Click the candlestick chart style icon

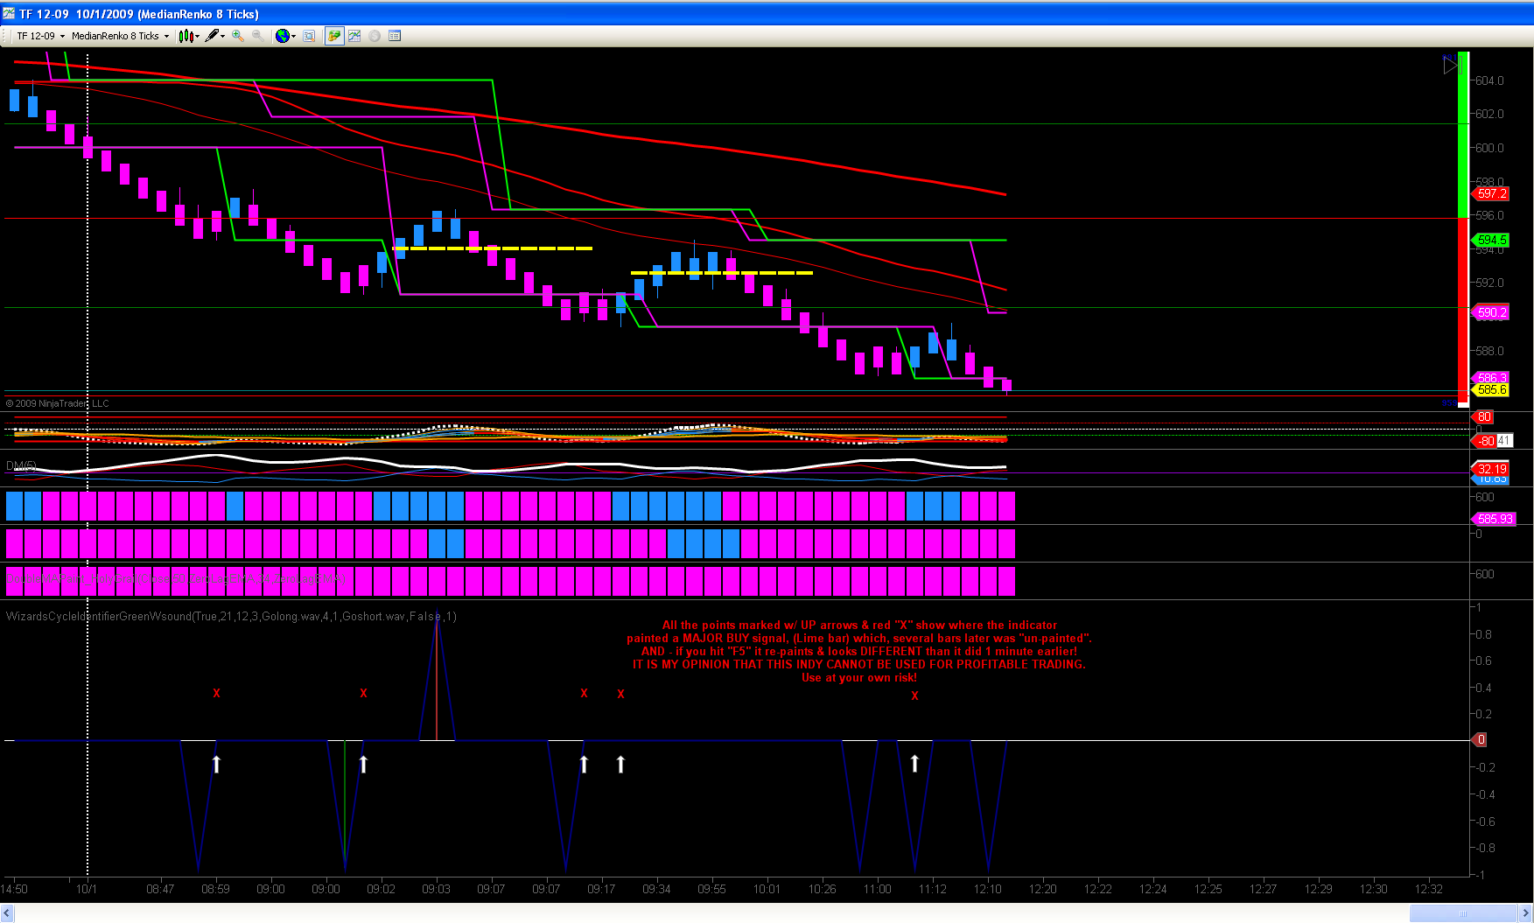point(186,36)
